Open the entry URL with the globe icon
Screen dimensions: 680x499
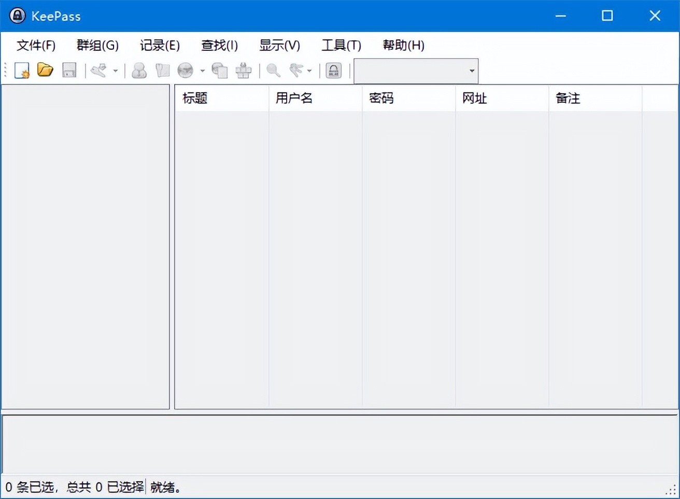[185, 70]
